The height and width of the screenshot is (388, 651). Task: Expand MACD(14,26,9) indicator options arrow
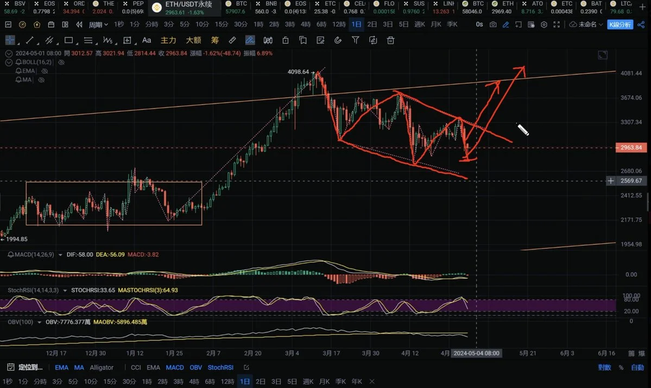(x=61, y=255)
